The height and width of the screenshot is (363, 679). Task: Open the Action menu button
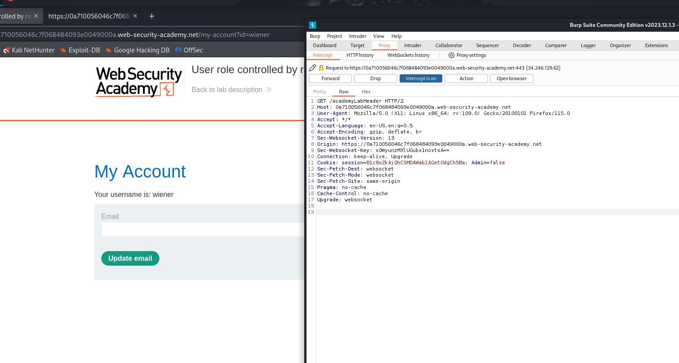click(466, 78)
